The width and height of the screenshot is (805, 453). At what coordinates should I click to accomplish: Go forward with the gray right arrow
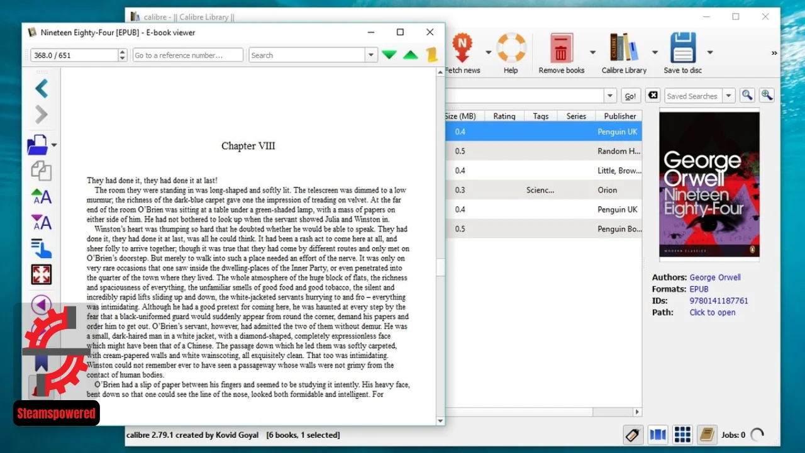click(x=42, y=115)
